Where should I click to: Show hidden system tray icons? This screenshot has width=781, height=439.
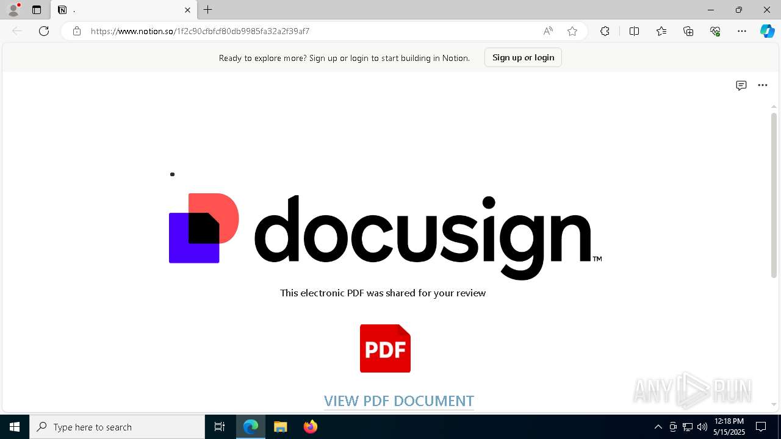coord(658,427)
